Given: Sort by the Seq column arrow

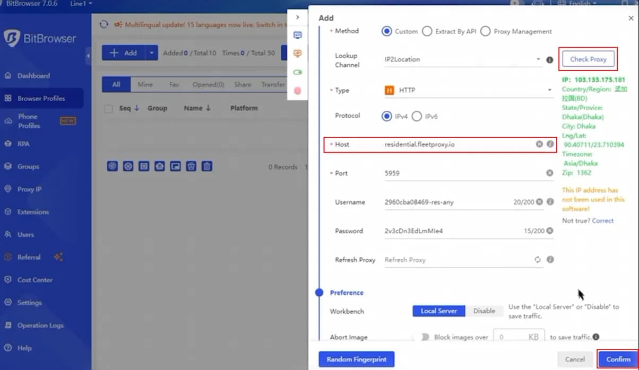Looking at the screenshot, I should click(x=136, y=108).
